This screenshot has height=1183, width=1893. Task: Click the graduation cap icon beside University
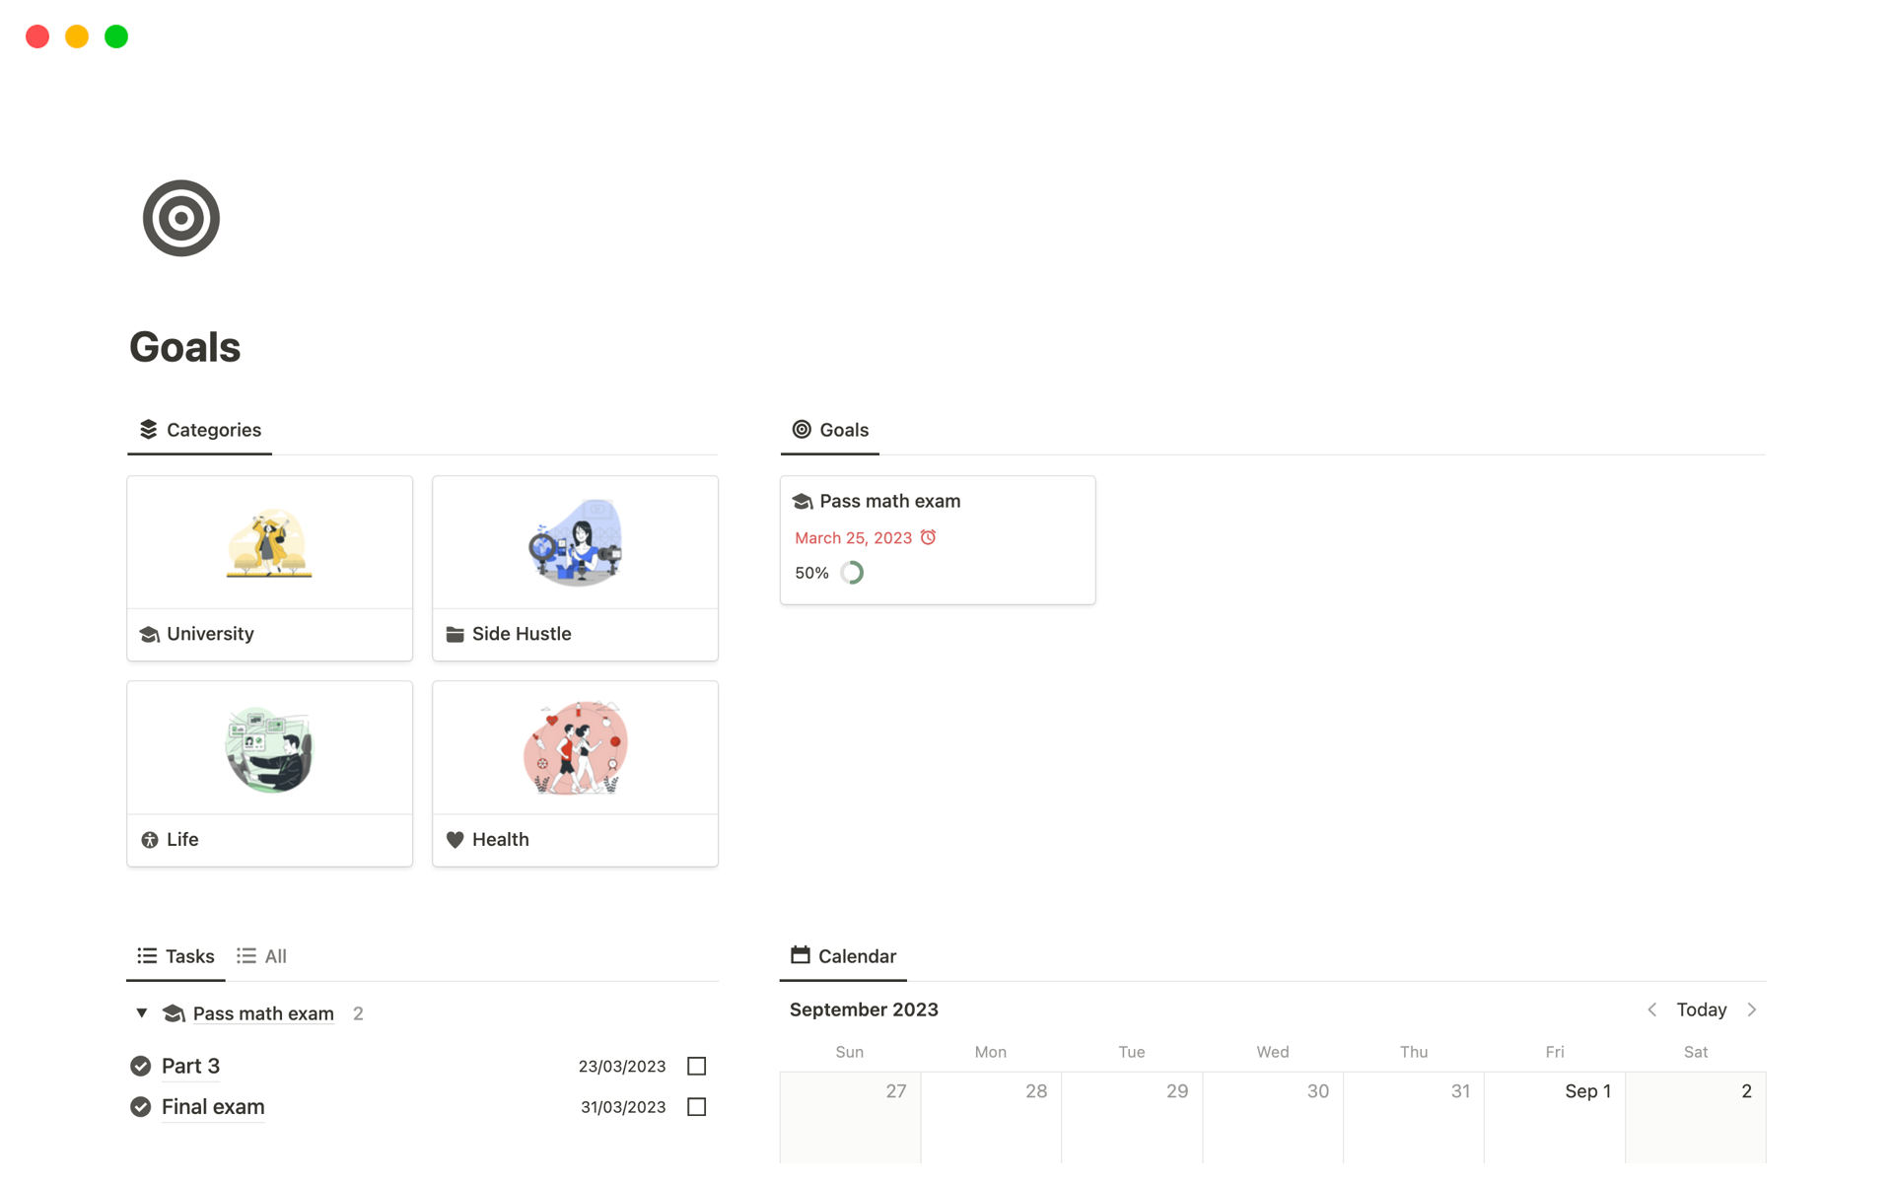(x=150, y=635)
